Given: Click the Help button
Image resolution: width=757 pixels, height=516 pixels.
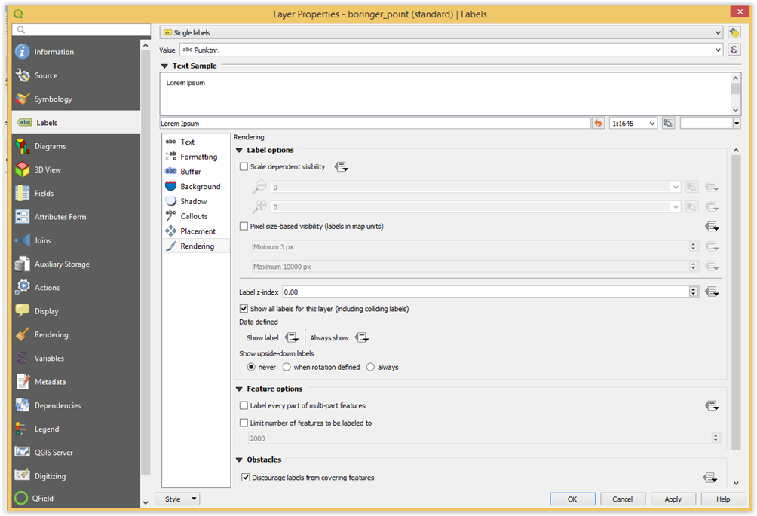Looking at the screenshot, I should point(723,499).
